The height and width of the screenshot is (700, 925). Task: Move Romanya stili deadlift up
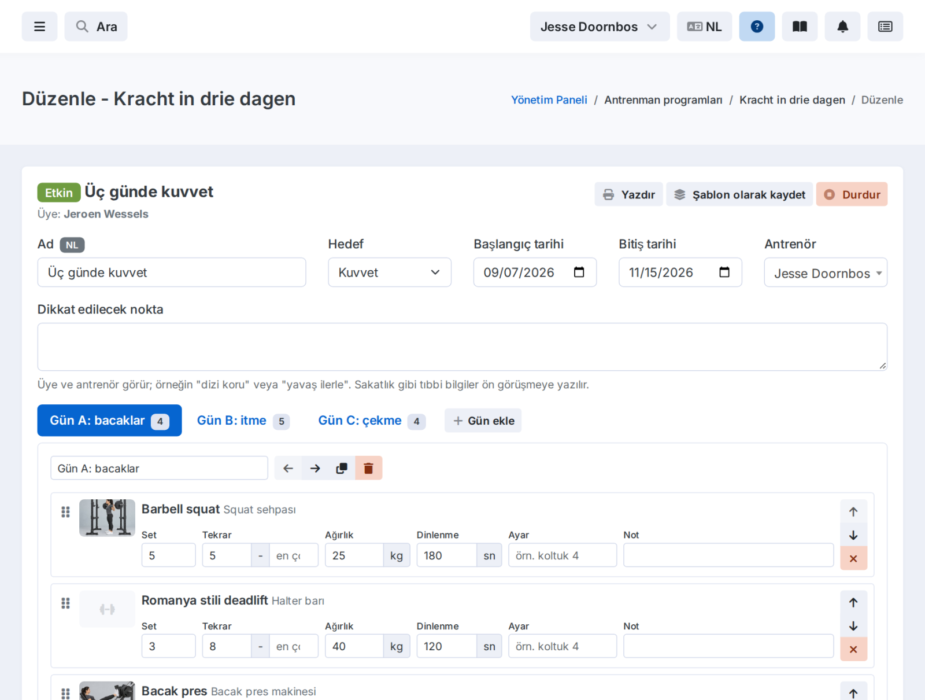[x=853, y=602]
